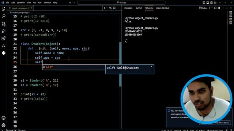Viewport: 234px width, 131px height.
Task: Select the first terminal in the side list
Action: [x=231, y=13]
